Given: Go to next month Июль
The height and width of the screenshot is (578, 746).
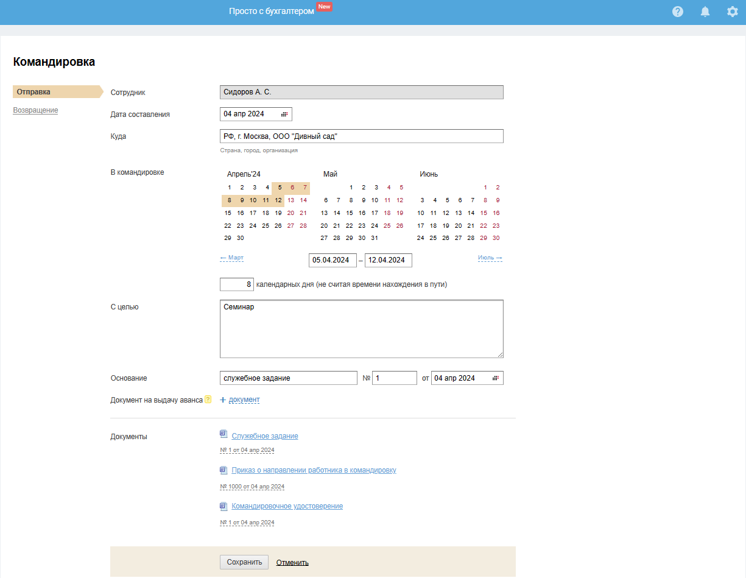Looking at the screenshot, I should coord(490,258).
